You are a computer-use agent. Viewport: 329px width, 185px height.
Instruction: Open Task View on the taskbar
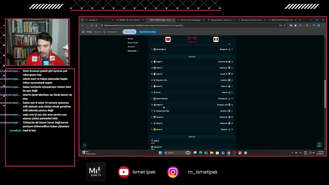(x=195, y=153)
